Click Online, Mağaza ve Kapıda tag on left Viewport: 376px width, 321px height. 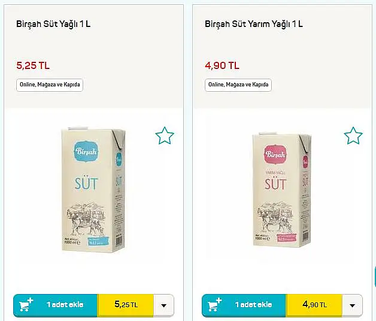tap(50, 85)
